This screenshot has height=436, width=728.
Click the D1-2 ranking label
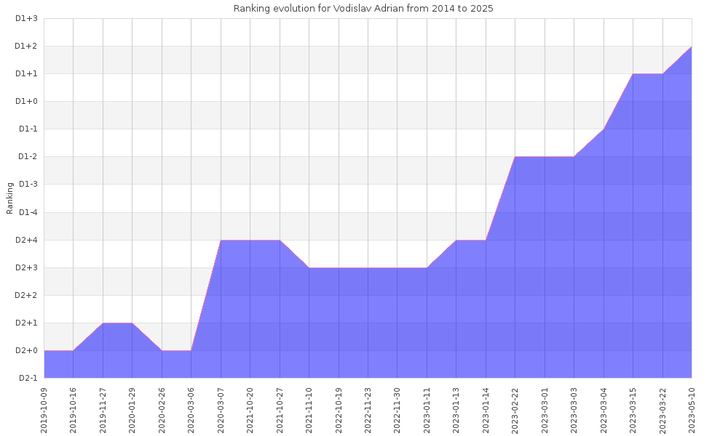[x=26, y=157]
